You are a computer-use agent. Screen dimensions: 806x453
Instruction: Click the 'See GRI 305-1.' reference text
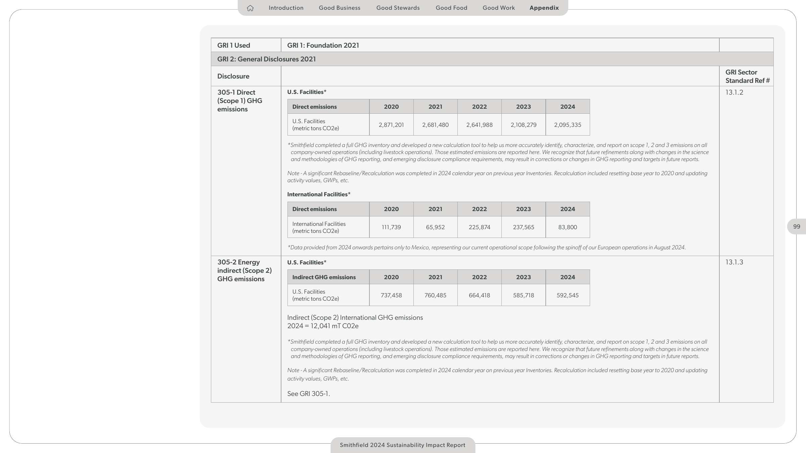click(x=308, y=394)
